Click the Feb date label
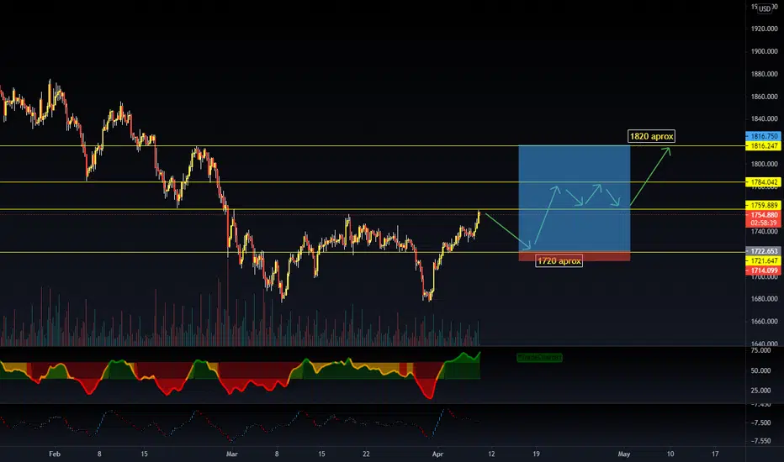 coord(55,454)
